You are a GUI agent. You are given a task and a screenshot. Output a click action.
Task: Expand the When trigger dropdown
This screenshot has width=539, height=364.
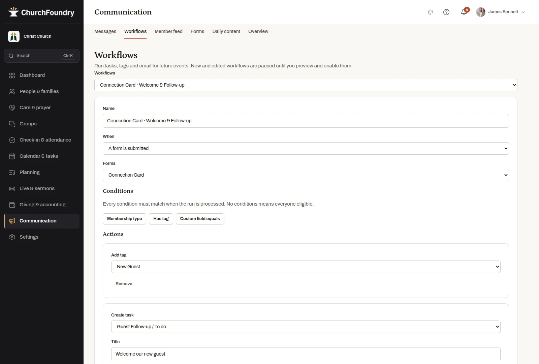[306, 148]
